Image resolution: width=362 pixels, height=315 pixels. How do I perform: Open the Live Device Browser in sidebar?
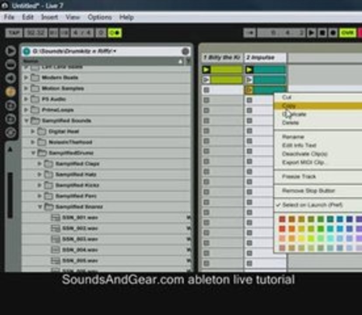pos(10,65)
